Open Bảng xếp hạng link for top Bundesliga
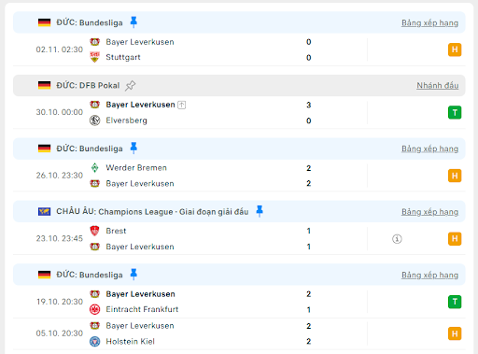This screenshot has width=478, height=354. pyautogui.click(x=429, y=23)
